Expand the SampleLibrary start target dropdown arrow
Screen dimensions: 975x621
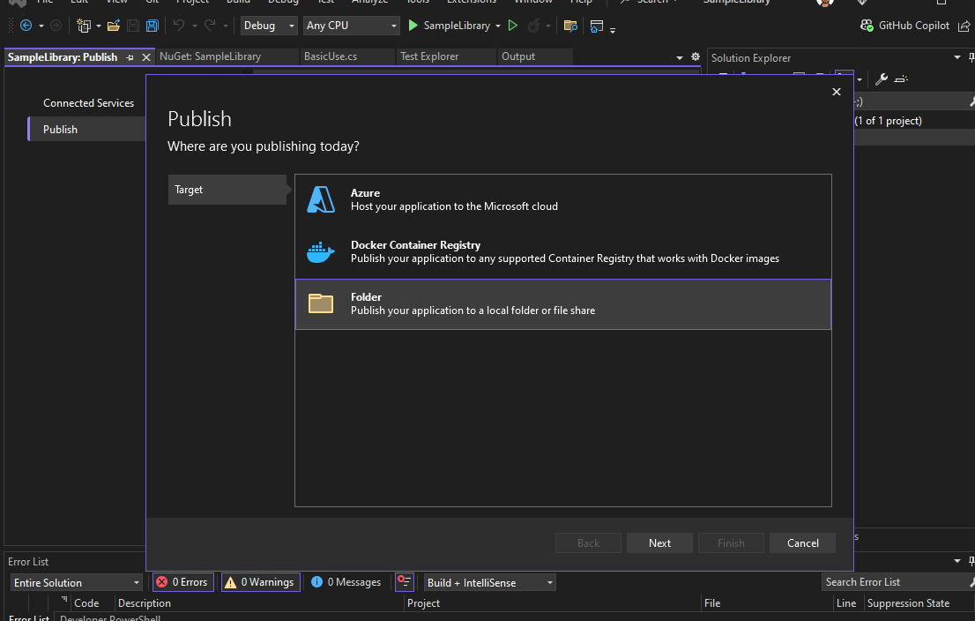point(498,26)
